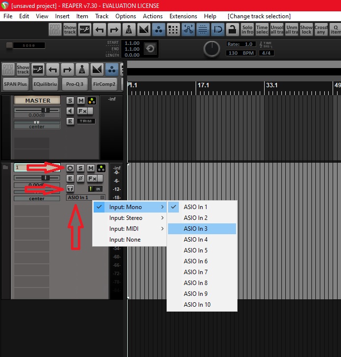Toggle auto-crossfade triangle icon in top toolbar
Screen dimensions: 341x357
tap(144, 30)
